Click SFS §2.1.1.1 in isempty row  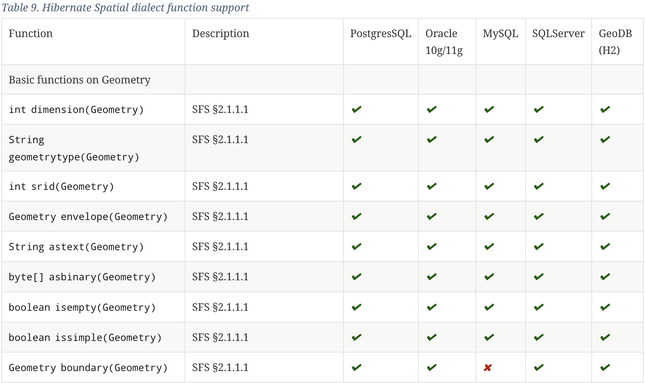tap(220, 307)
